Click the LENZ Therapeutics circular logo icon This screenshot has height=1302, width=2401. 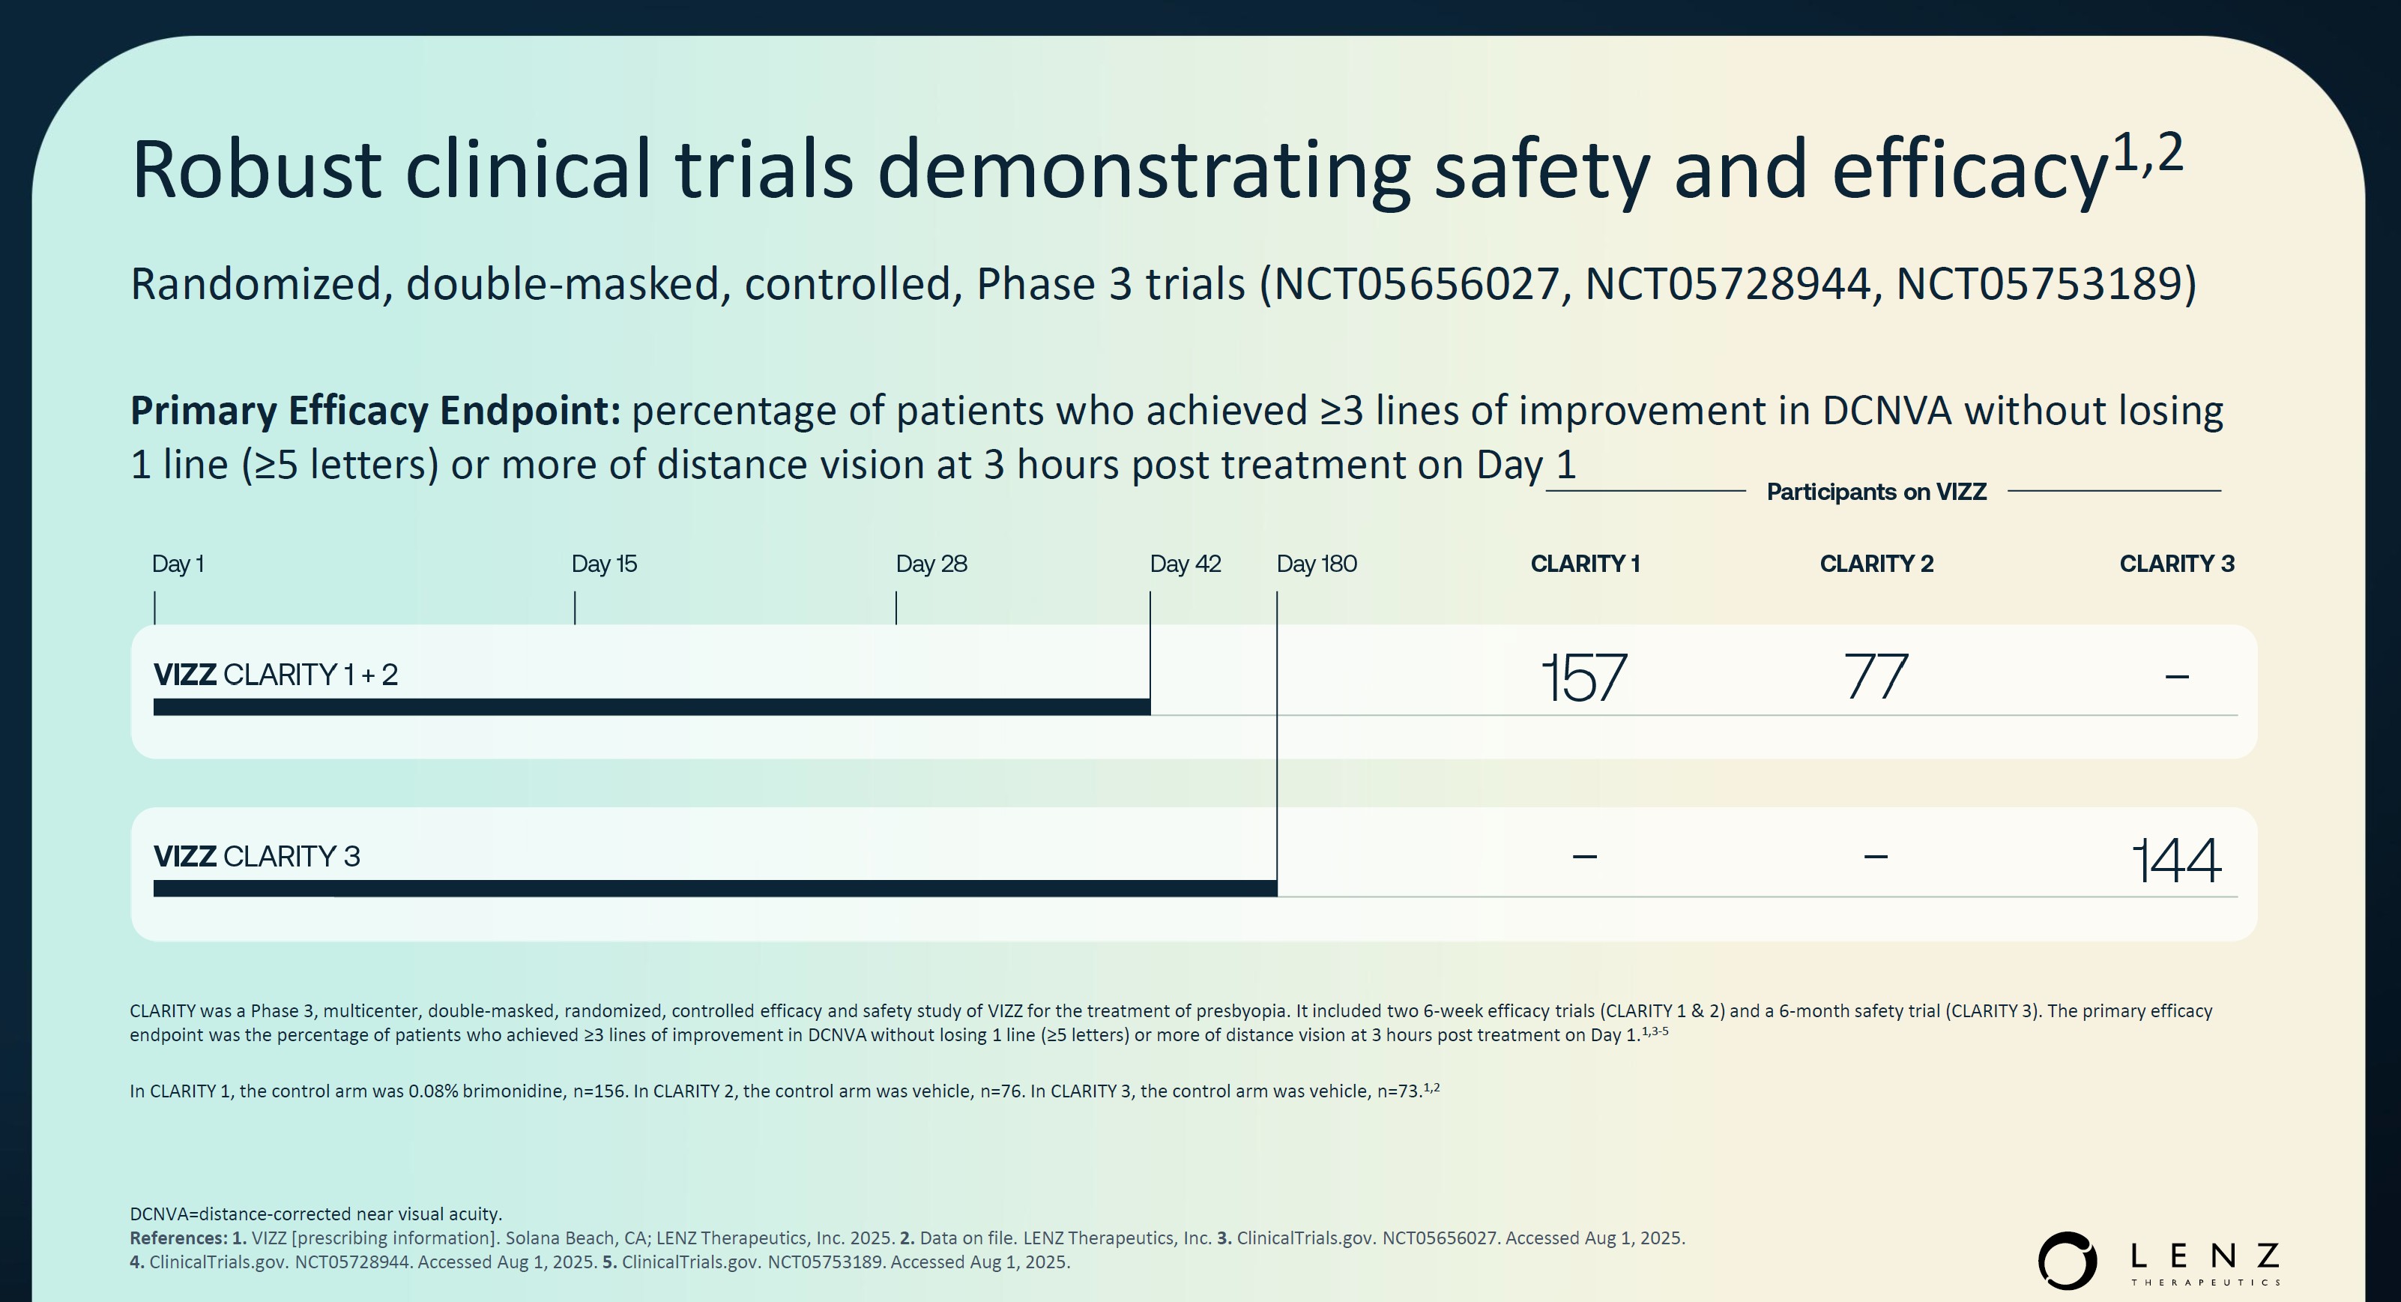2066,1260
